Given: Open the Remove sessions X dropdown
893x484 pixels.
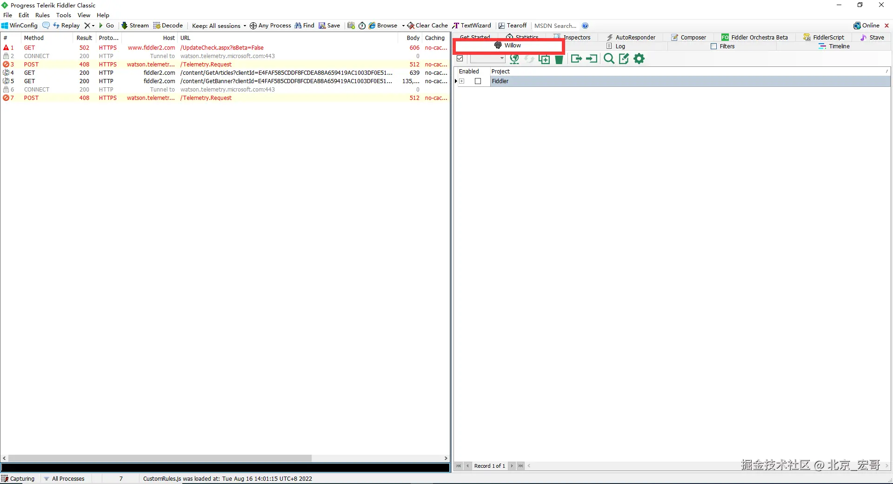Looking at the screenshot, I should [89, 26].
